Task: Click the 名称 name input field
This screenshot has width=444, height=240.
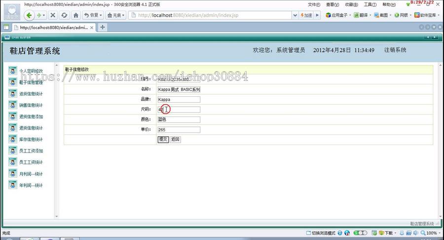Action: [179, 89]
